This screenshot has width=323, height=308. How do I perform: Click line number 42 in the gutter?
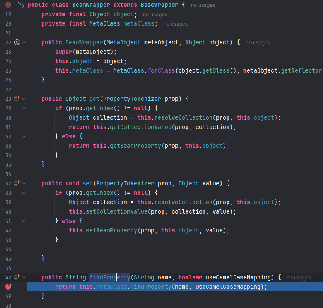[8, 230]
